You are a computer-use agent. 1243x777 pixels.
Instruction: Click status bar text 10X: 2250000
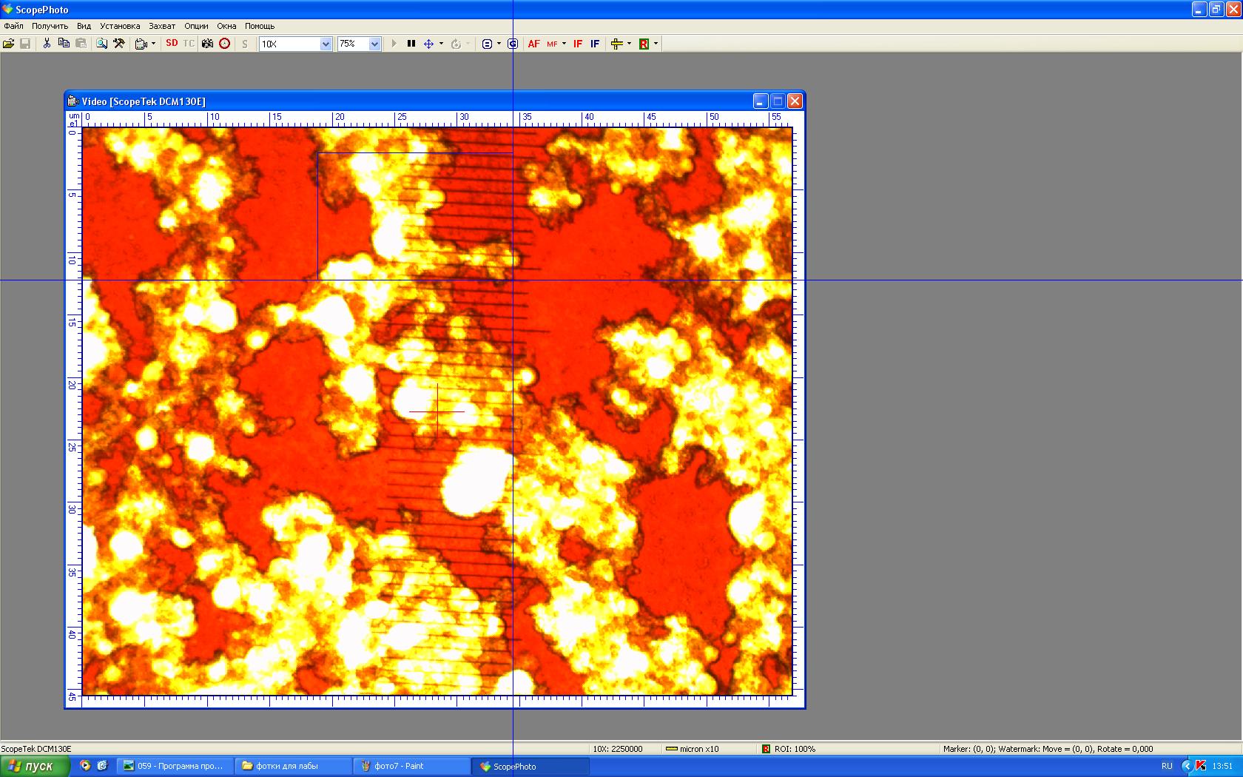point(618,749)
